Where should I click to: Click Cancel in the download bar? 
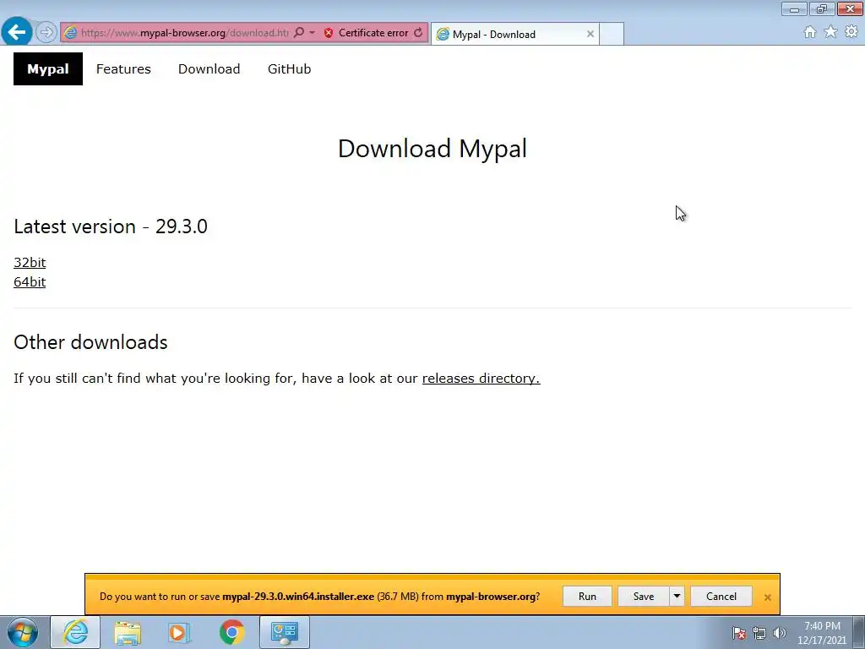tap(721, 597)
